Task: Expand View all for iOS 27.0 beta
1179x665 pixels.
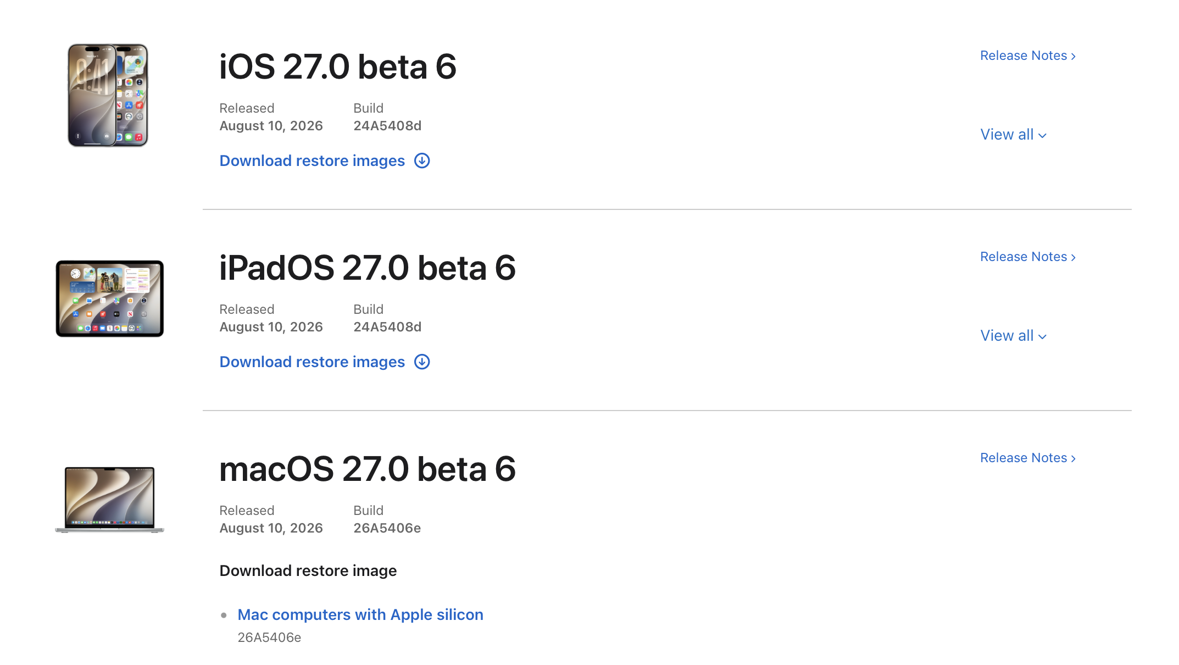Action: point(1013,135)
